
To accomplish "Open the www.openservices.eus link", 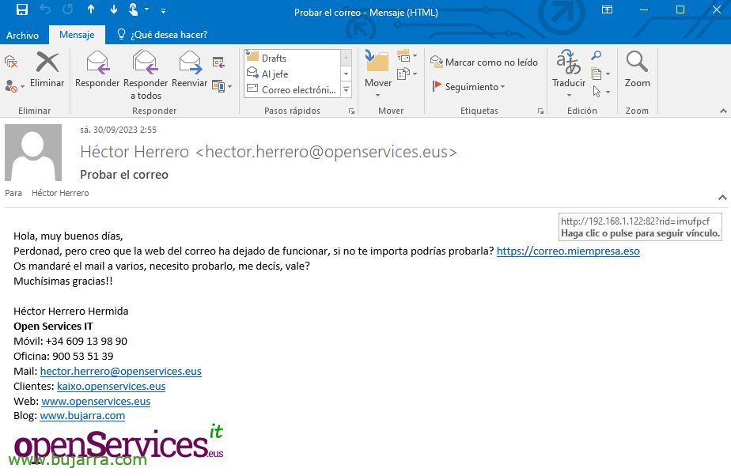I will click(x=96, y=401).
